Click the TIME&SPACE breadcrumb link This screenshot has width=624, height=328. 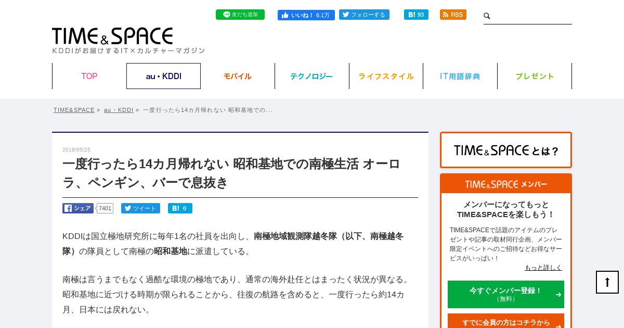(x=74, y=110)
